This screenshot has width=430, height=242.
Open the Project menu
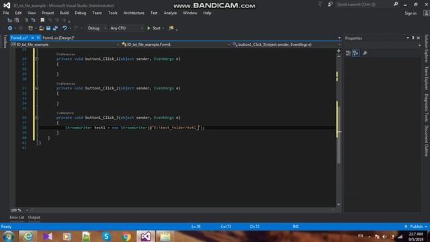tap(48, 13)
